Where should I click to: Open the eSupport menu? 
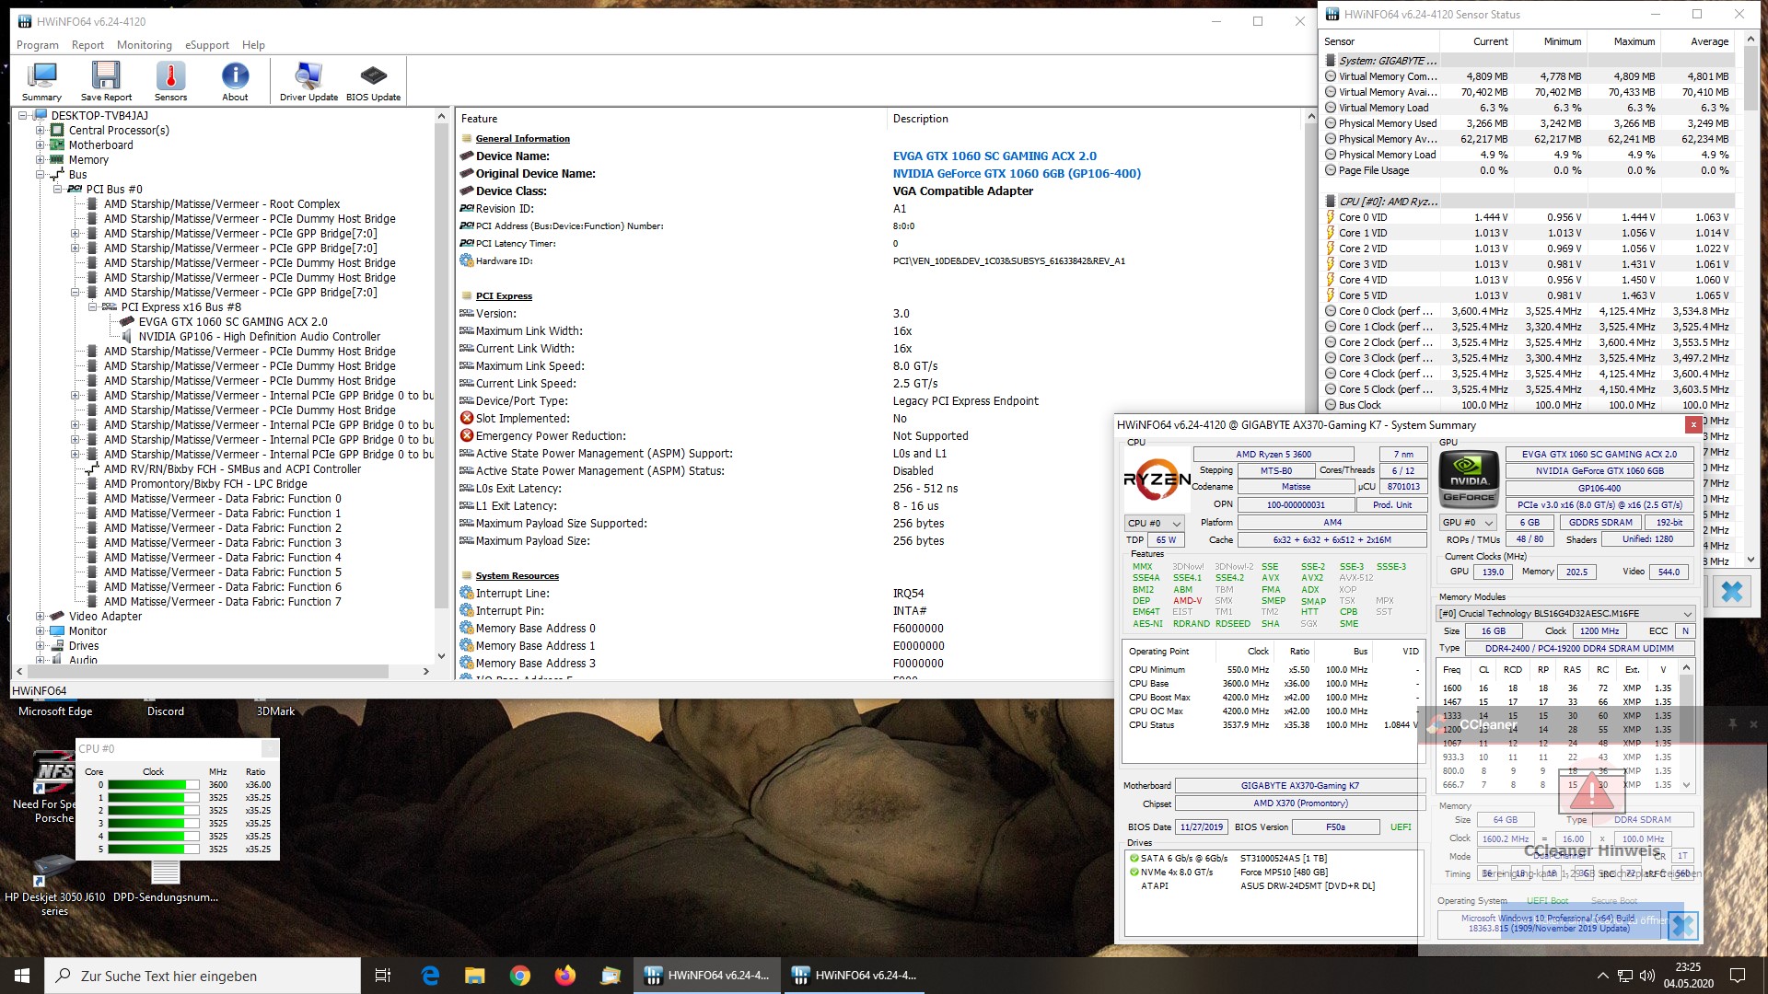(x=207, y=45)
